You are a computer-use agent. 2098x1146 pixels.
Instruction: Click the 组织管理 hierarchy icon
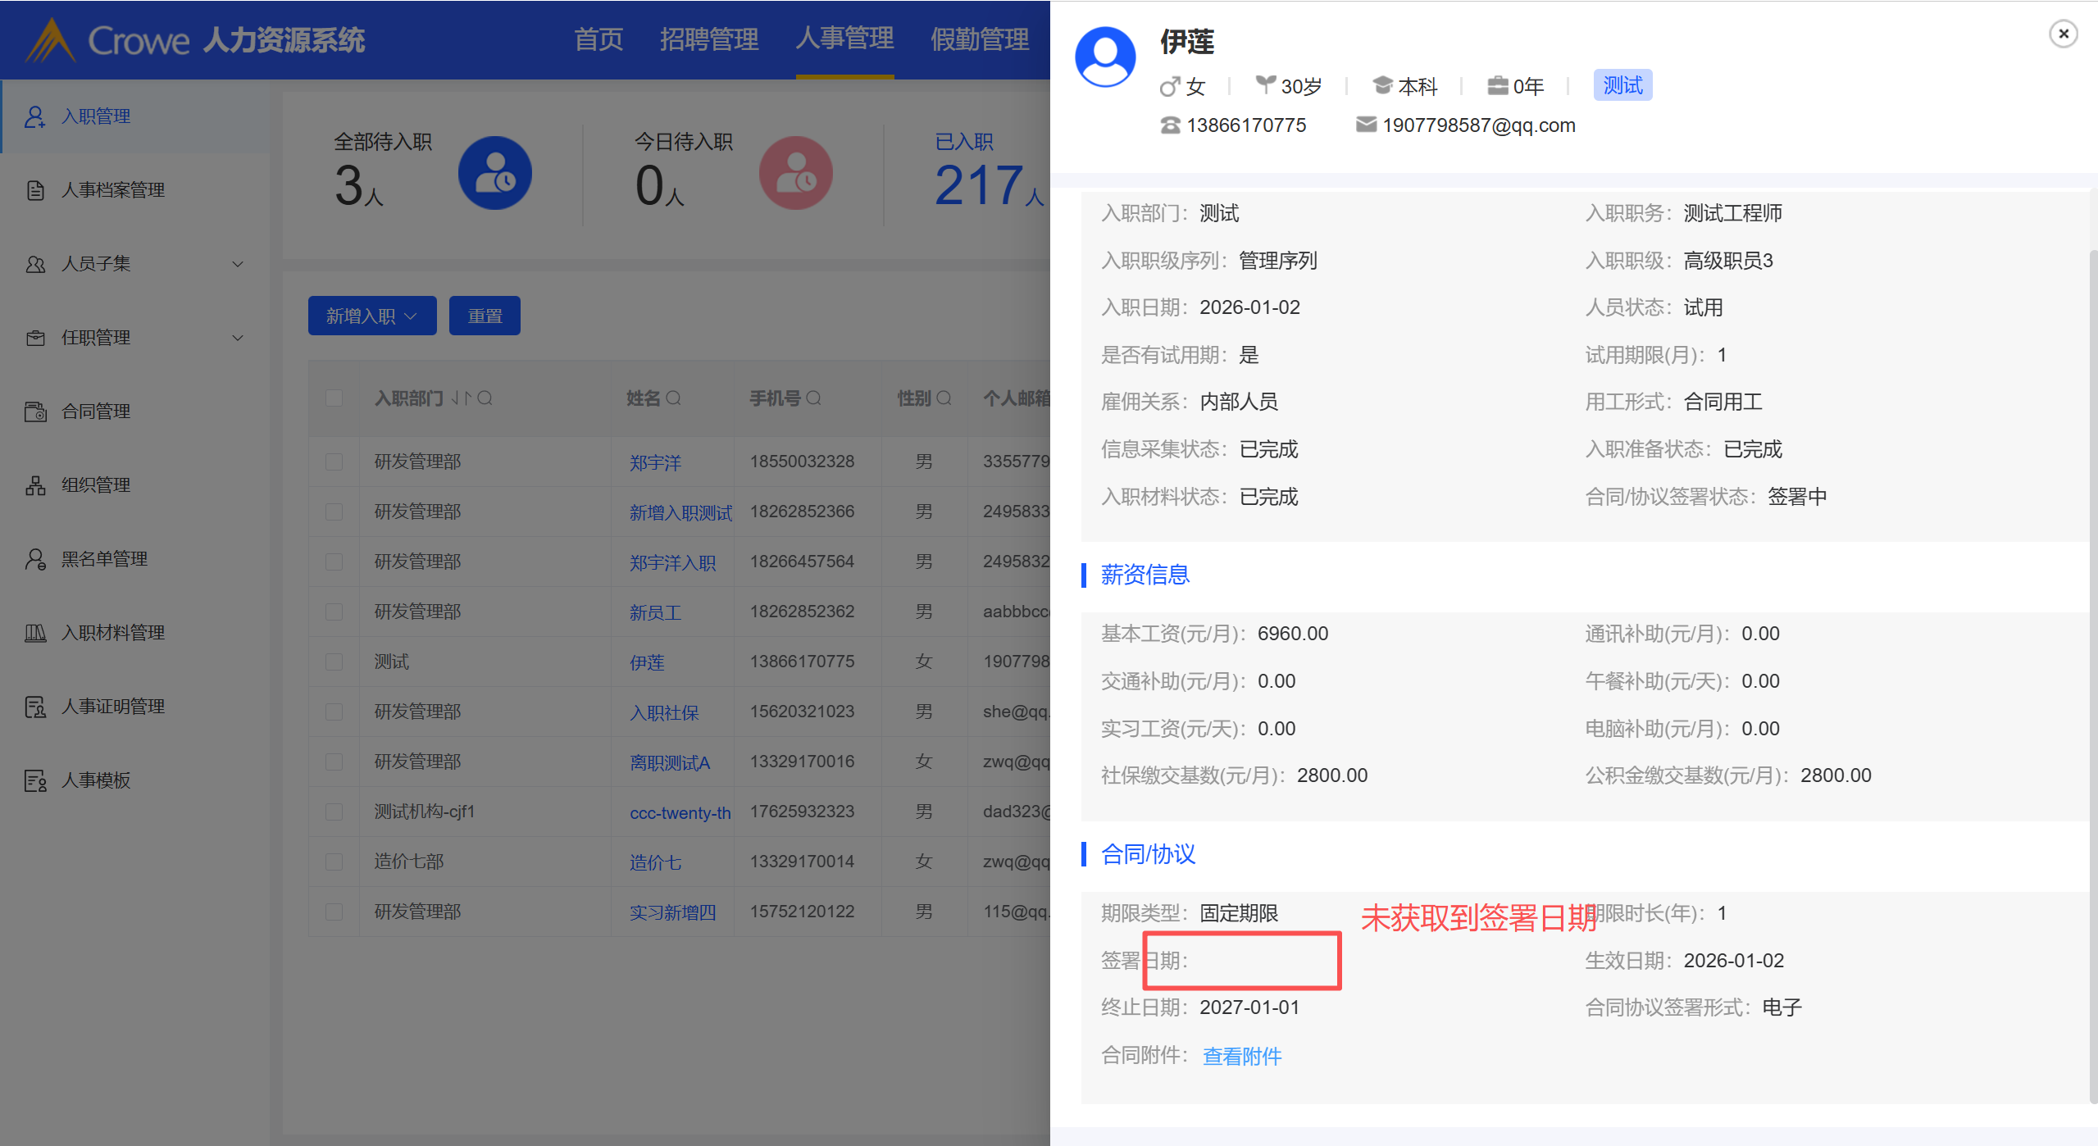35,485
